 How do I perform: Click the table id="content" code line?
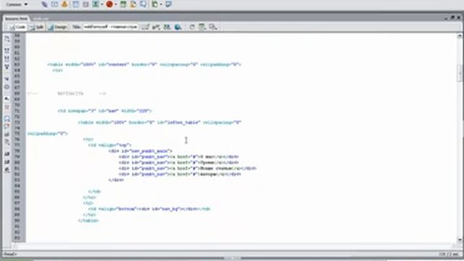click(x=144, y=65)
